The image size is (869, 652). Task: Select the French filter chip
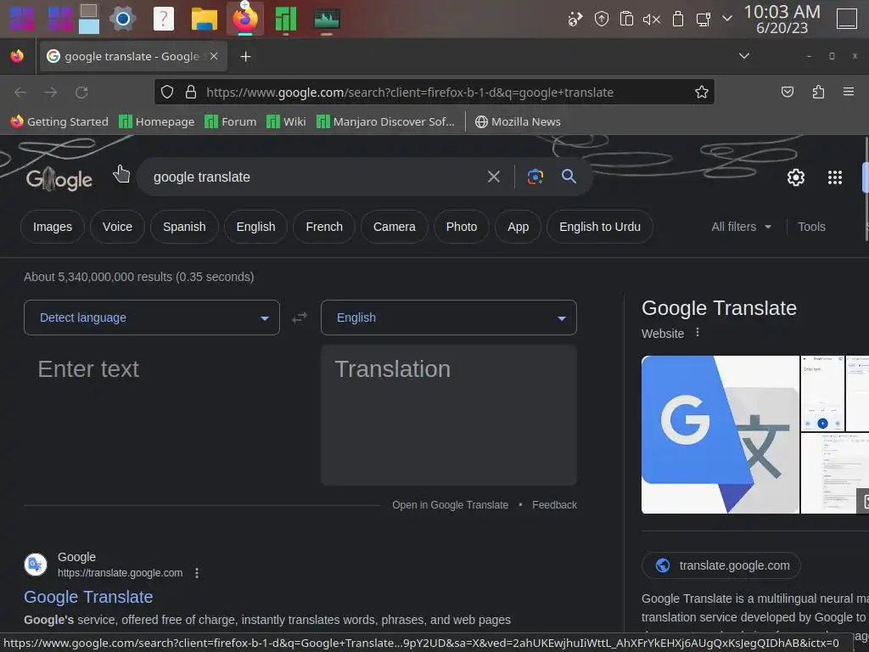click(x=324, y=227)
